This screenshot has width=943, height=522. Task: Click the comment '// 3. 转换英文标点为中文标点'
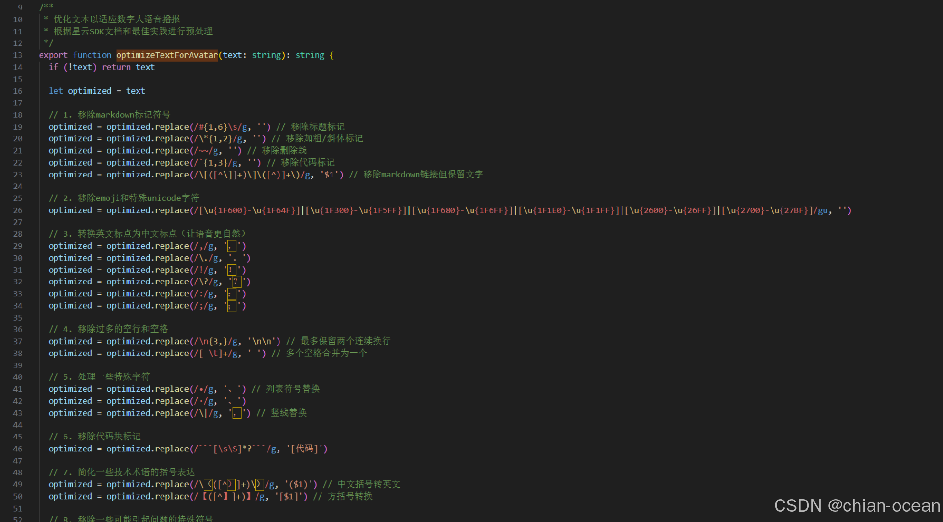point(147,233)
